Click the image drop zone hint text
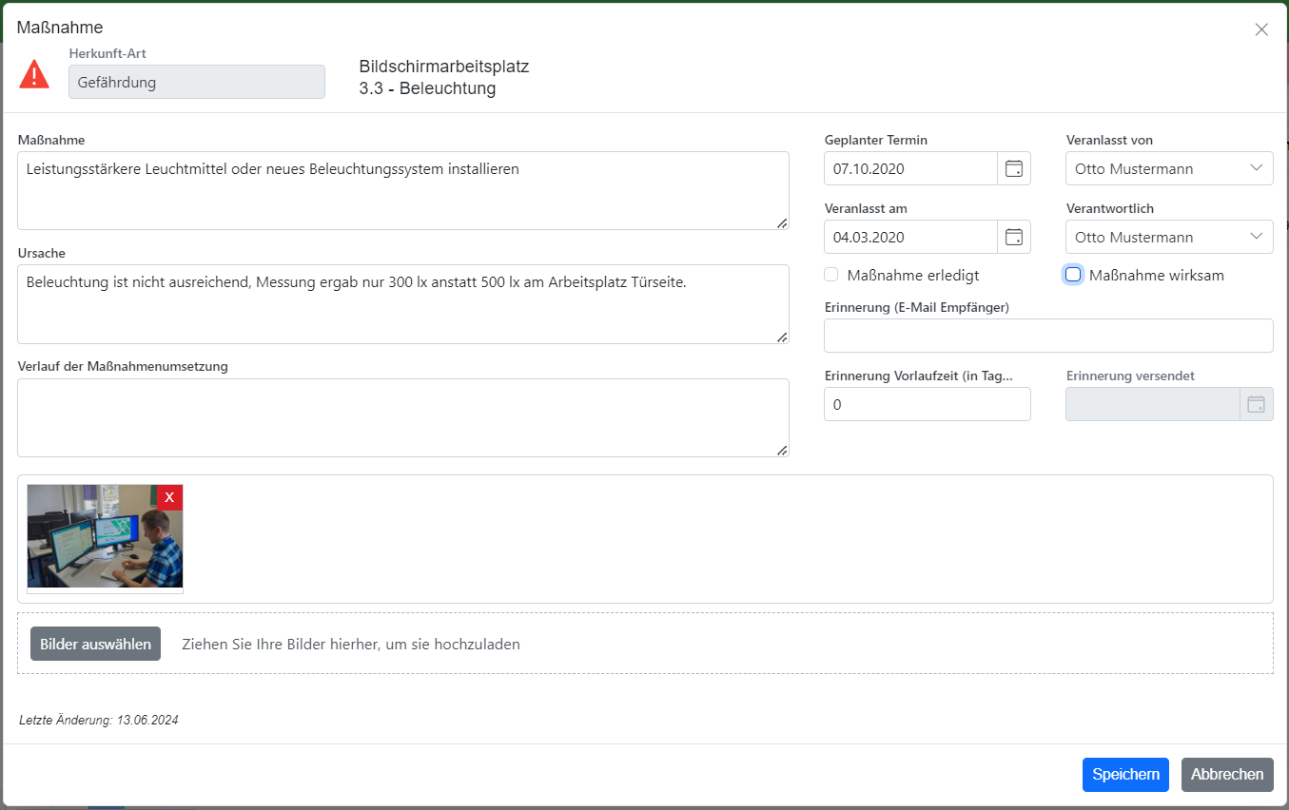This screenshot has height=810, width=1289. [x=351, y=645]
